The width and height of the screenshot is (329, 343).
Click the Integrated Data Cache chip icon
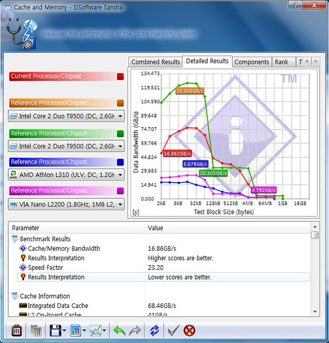[23, 306]
